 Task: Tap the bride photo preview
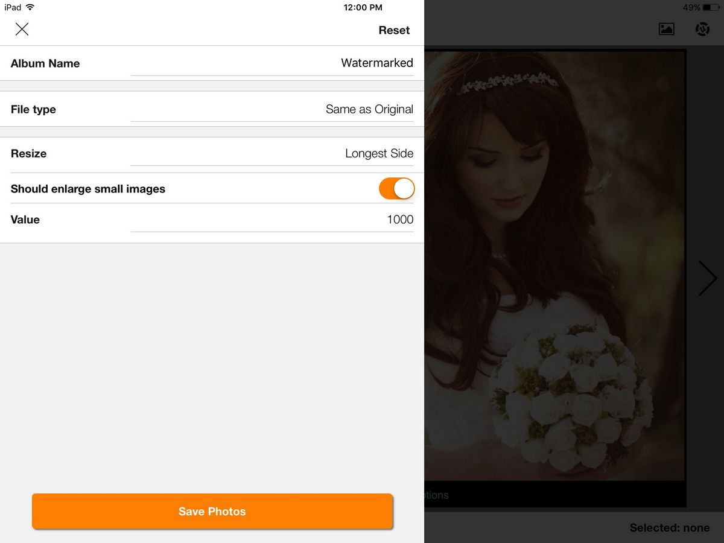(555, 265)
